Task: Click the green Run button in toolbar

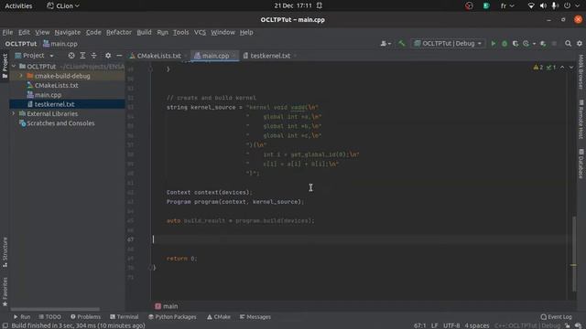Action: [494, 44]
